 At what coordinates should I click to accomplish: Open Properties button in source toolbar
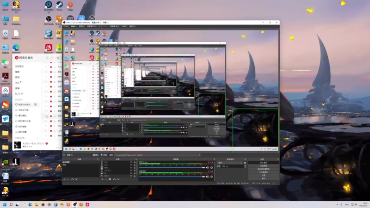96,155
